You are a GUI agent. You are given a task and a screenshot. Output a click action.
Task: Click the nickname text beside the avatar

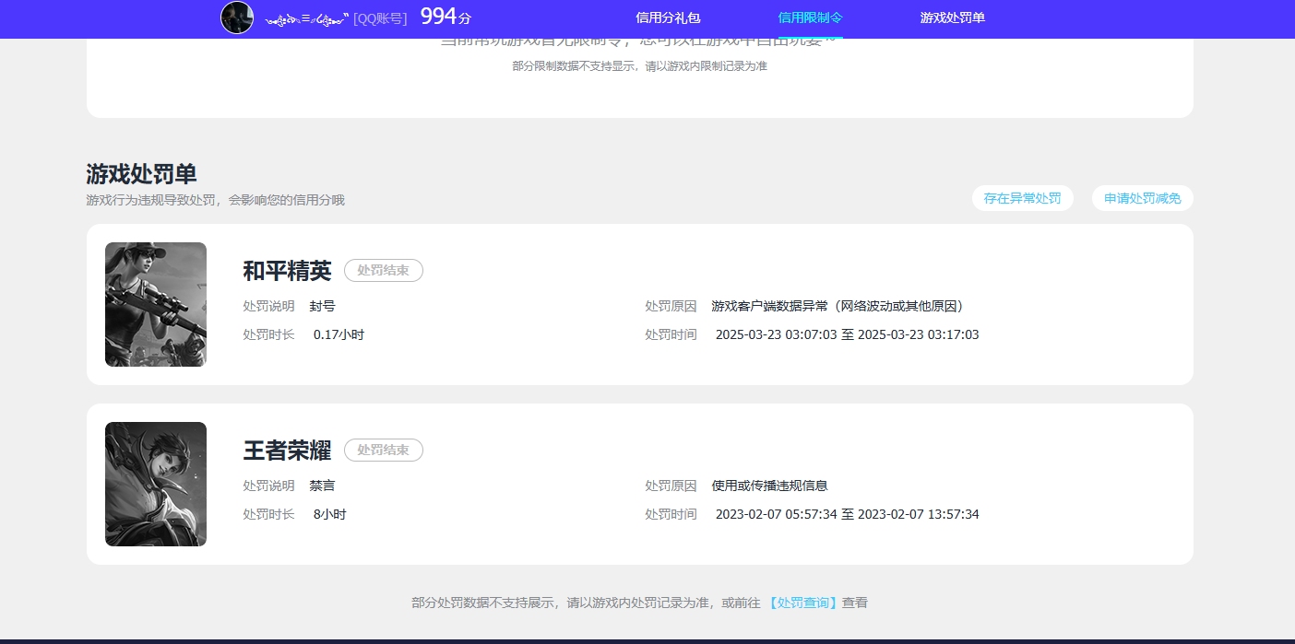[x=307, y=18]
